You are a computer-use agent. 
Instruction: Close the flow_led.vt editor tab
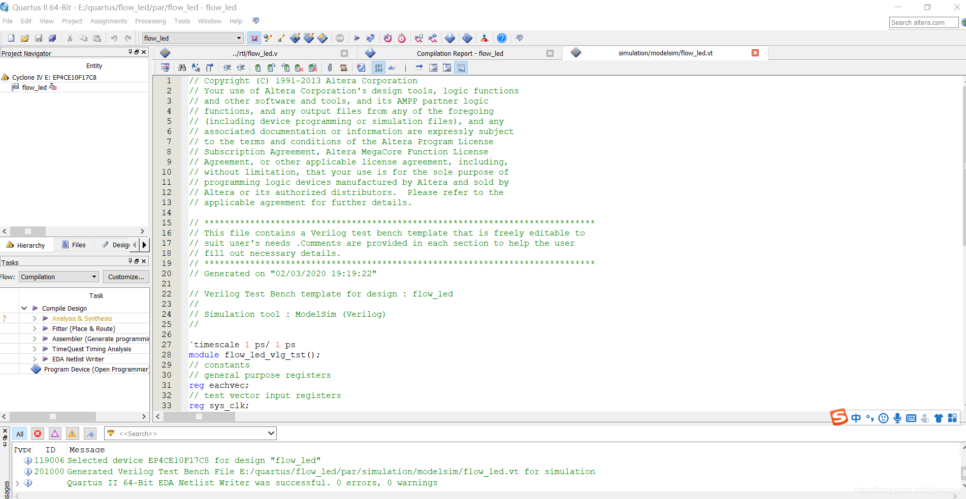tap(755, 53)
